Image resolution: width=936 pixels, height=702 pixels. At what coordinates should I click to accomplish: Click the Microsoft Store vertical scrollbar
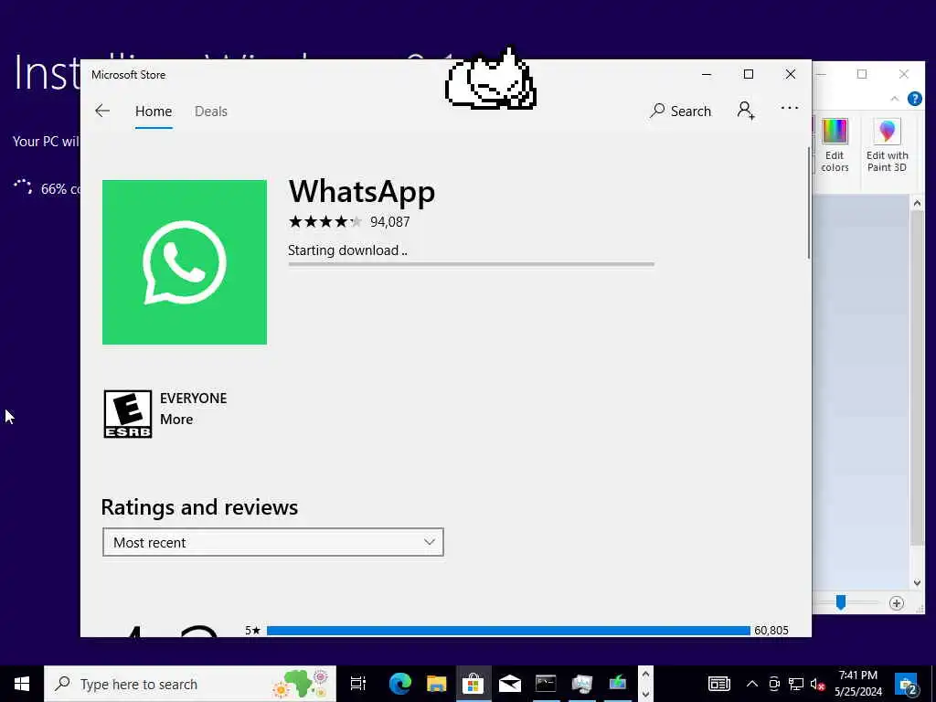click(x=809, y=203)
